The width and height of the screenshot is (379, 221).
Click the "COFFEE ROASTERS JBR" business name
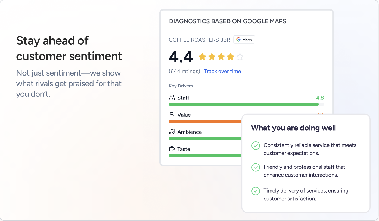click(199, 40)
